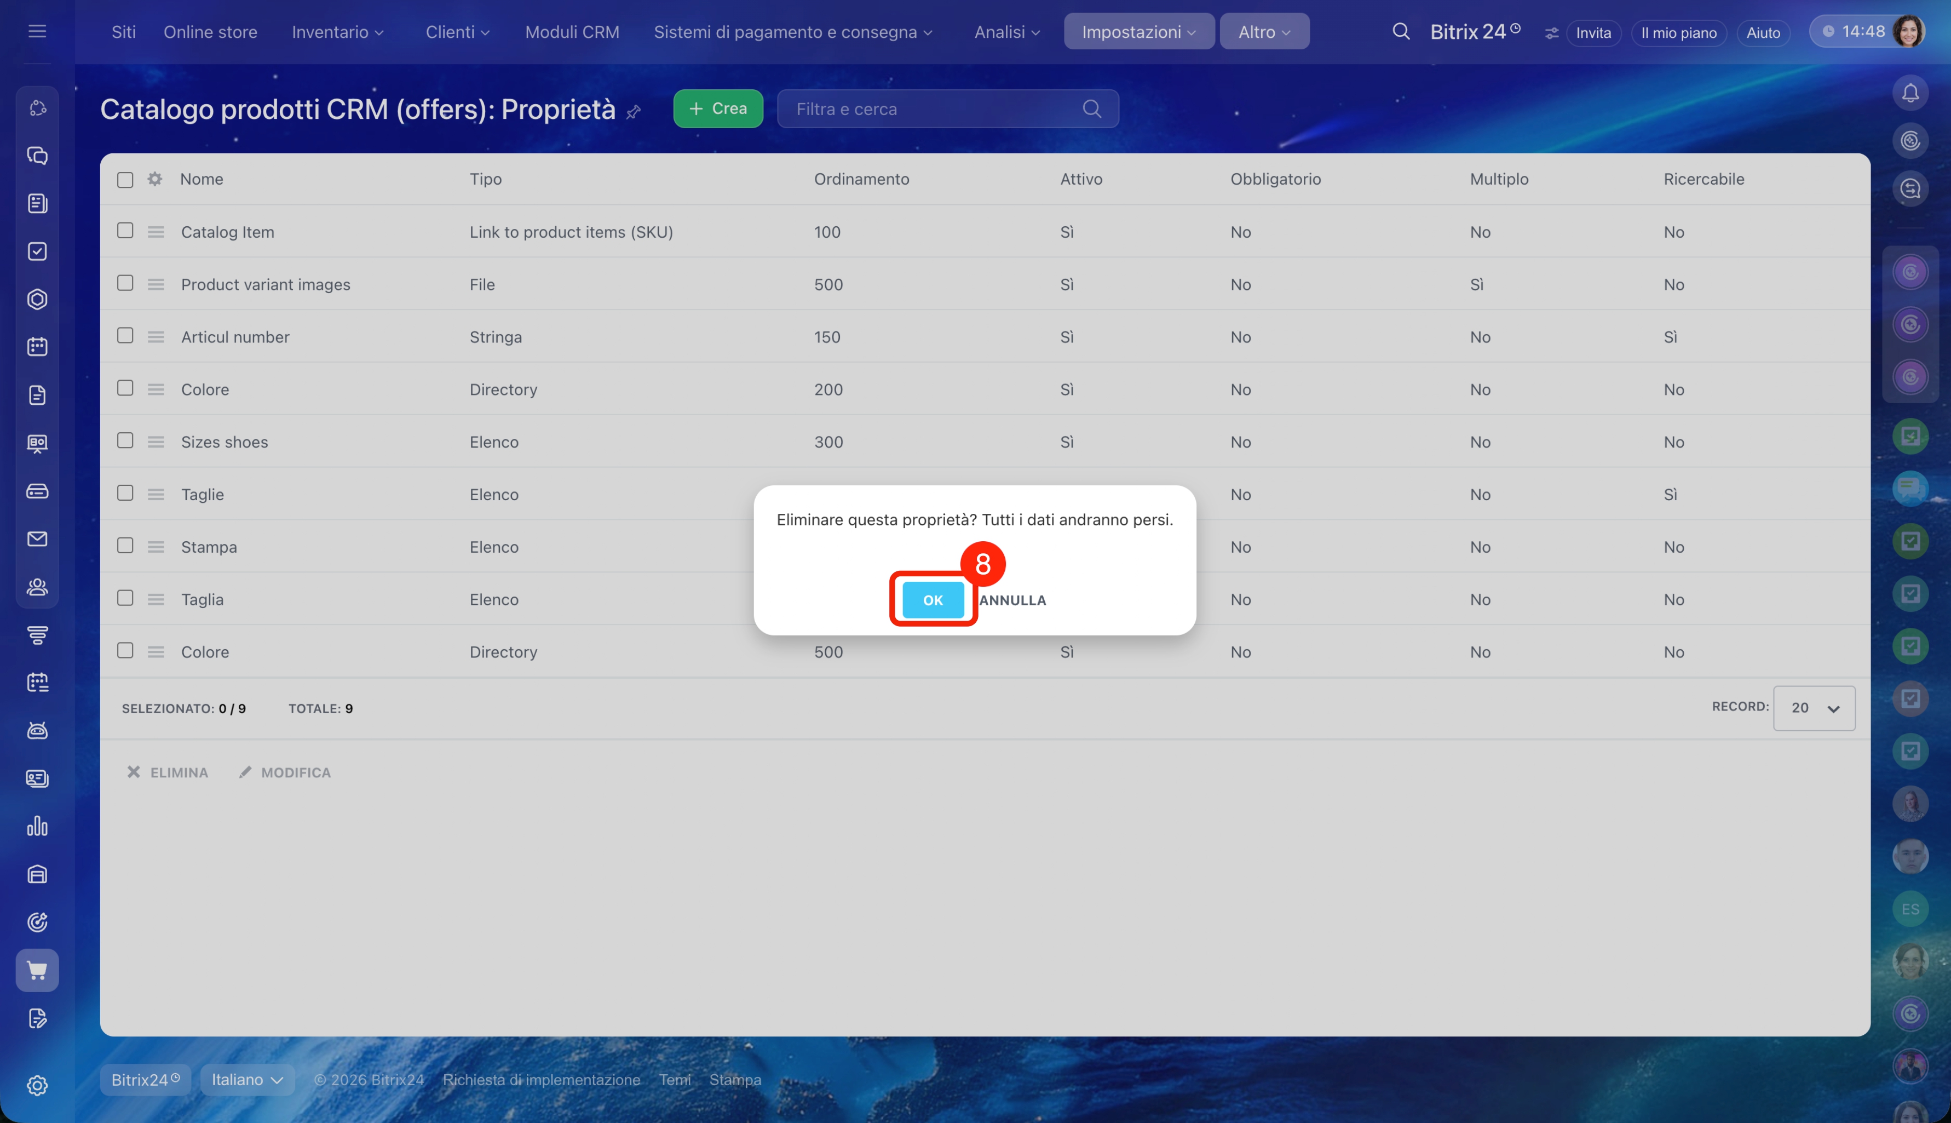
Task: Open the hamburger menu icon
Action: [x=37, y=32]
